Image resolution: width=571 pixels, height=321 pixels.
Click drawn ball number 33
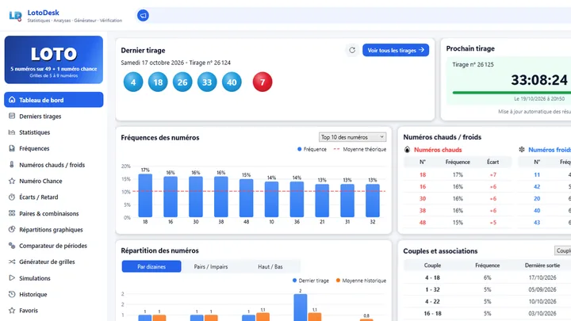pos(207,82)
